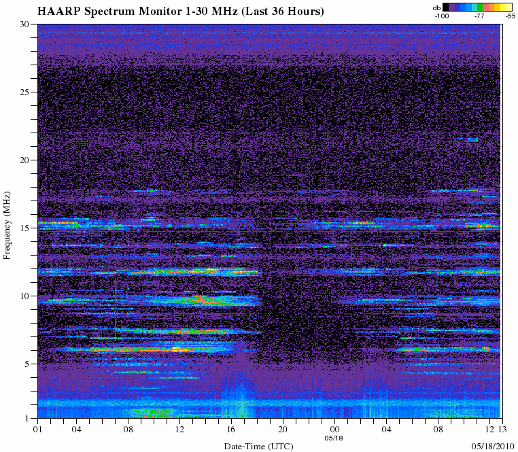Click the 16 hour label on the time axis
The width and height of the screenshot is (518, 452).
(x=231, y=429)
